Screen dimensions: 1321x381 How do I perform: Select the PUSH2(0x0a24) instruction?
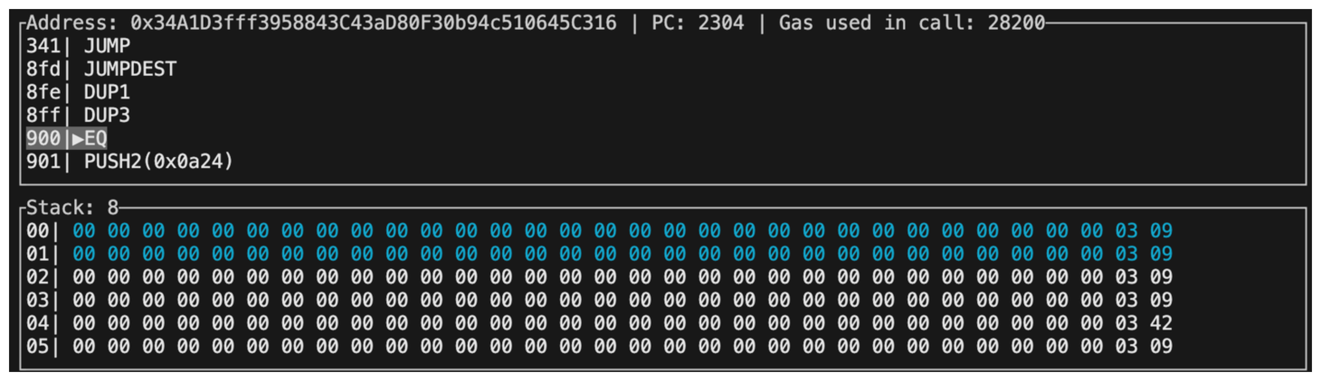tap(158, 162)
